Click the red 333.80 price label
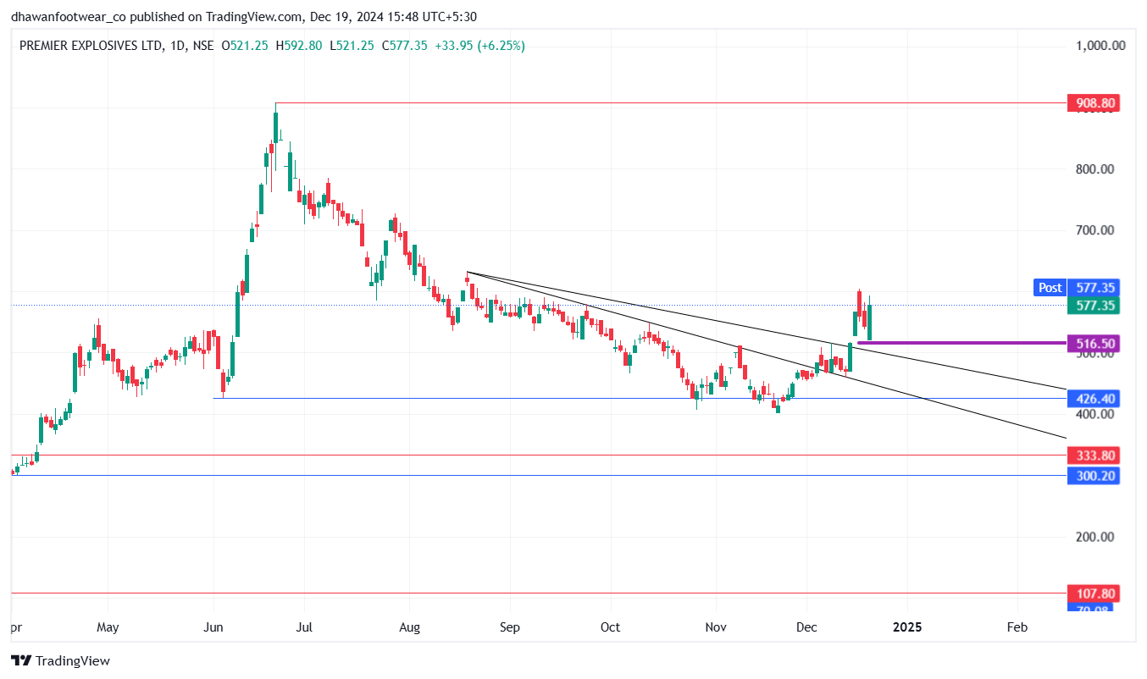Screen dimensions: 1147x679 tap(1093, 455)
